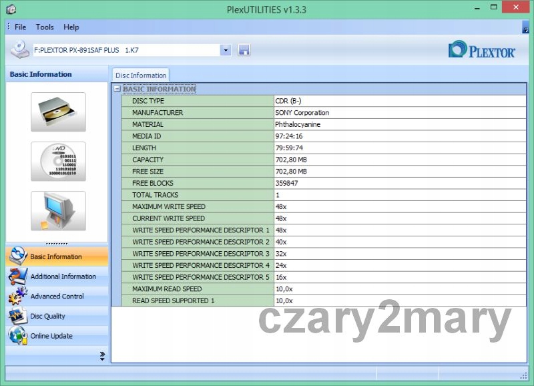This screenshot has width=534, height=386.
Task: Click the menu bar grip handle
Action: pyautogui.click(x=9, y=27)
